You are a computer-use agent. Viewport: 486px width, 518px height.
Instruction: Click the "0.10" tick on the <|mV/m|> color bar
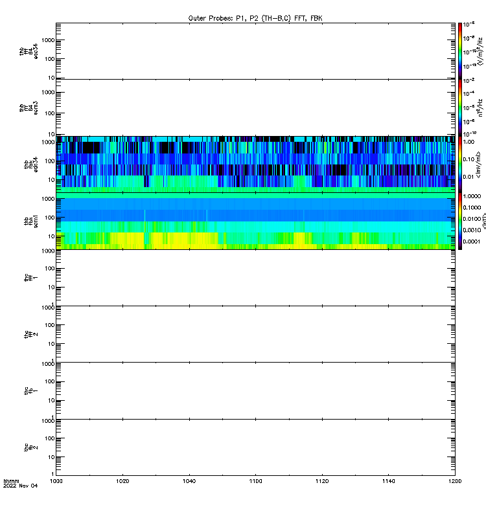point(469,159)
